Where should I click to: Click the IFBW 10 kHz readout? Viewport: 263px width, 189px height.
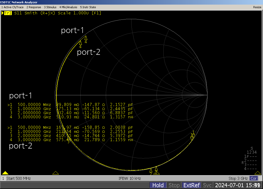130,178
